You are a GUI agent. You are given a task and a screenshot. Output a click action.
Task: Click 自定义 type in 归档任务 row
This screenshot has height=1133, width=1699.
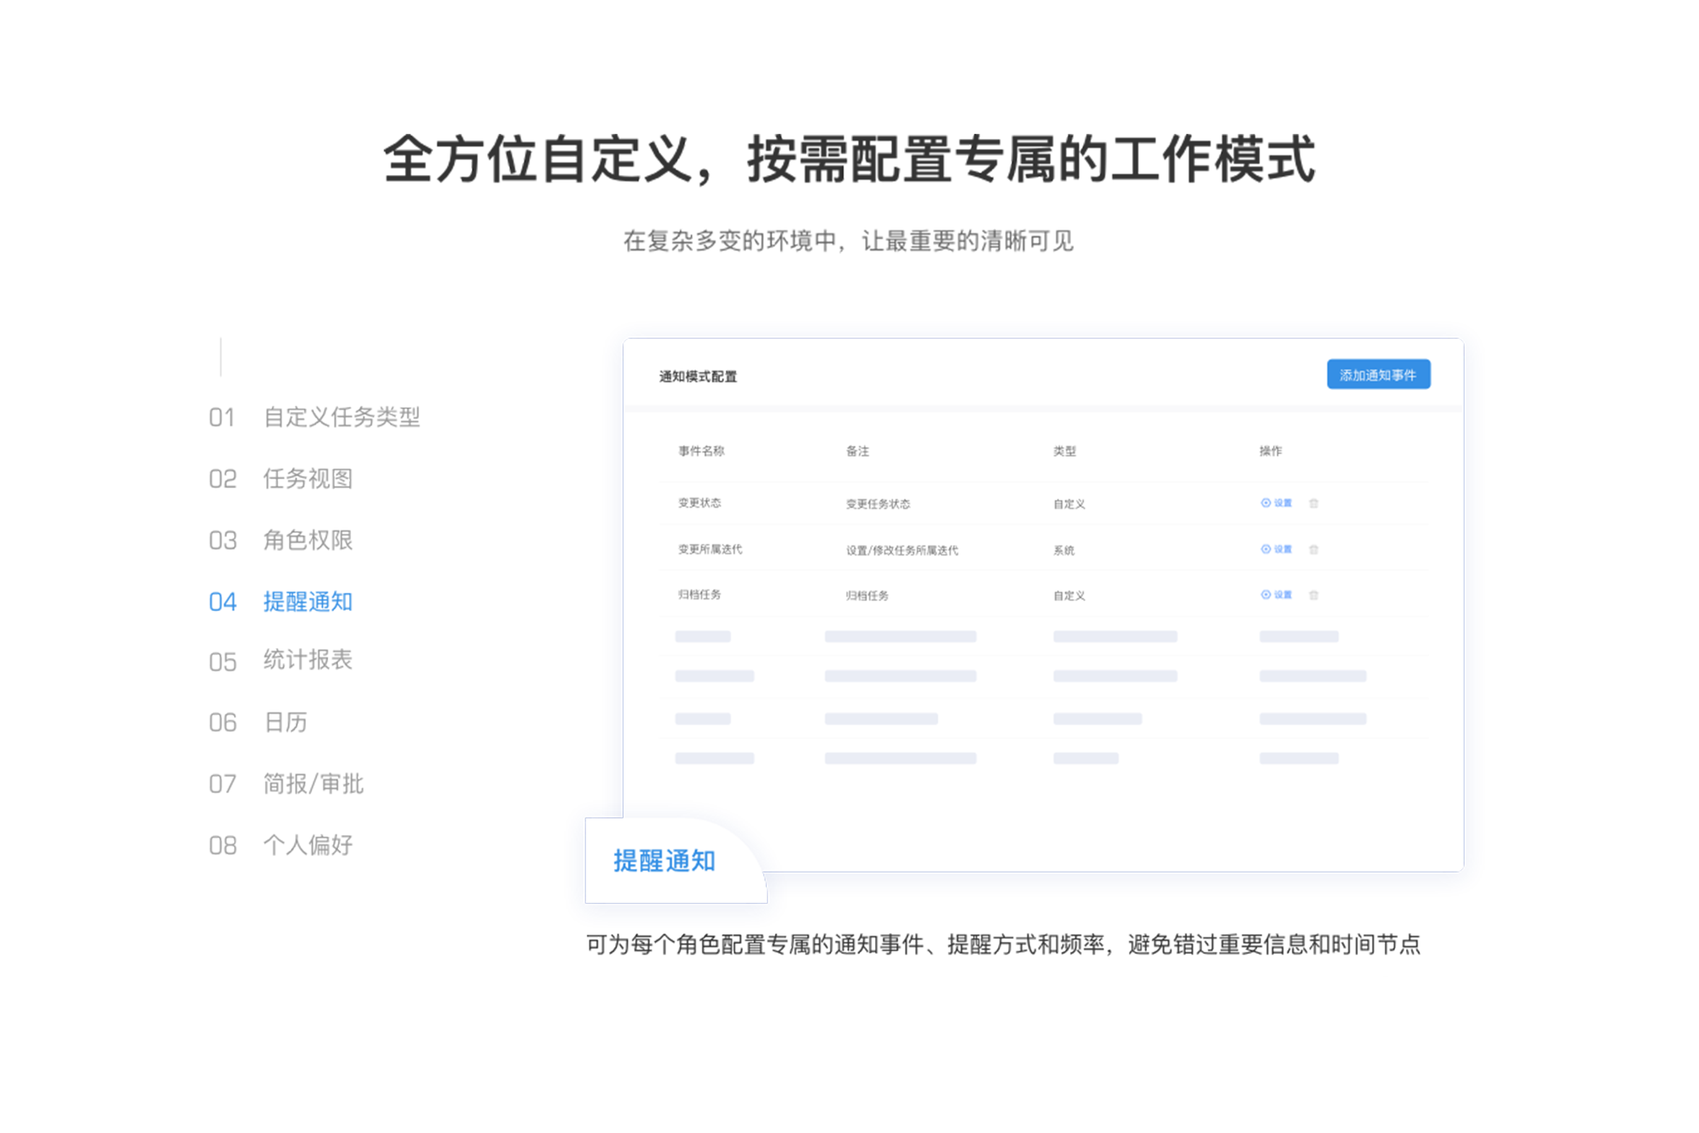click(x=1069, y=596)
